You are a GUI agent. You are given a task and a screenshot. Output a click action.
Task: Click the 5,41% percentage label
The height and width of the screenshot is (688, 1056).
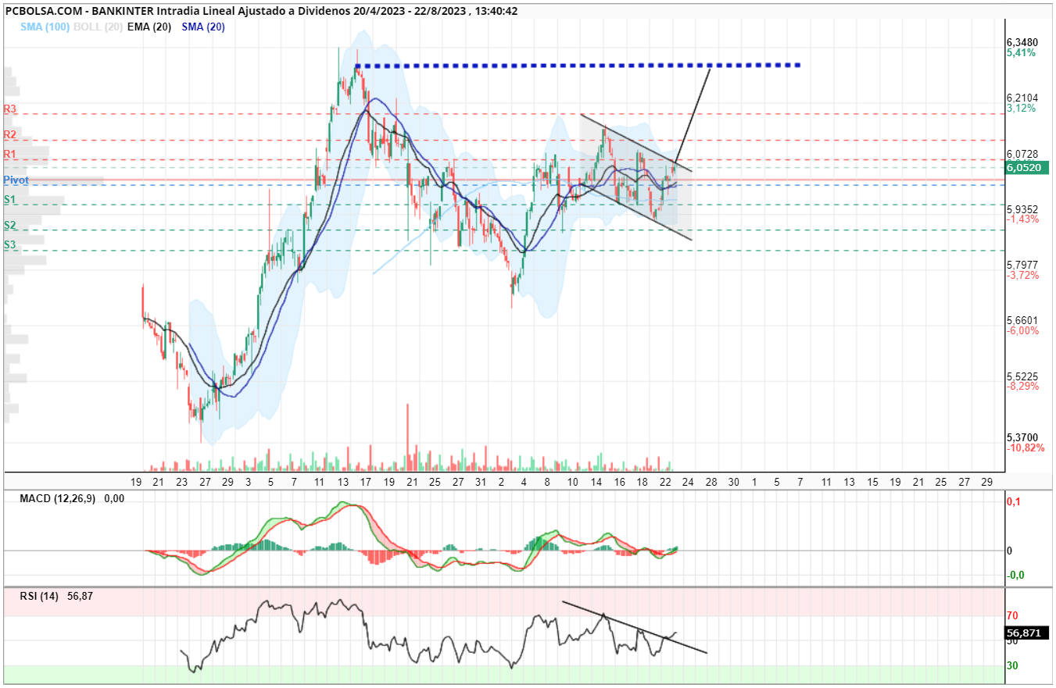pyautogui.click(x=1021, y=53)
